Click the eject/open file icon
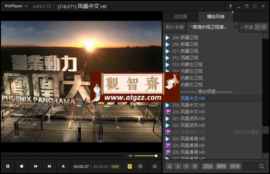The image size is (270, 174). (63, 166)
